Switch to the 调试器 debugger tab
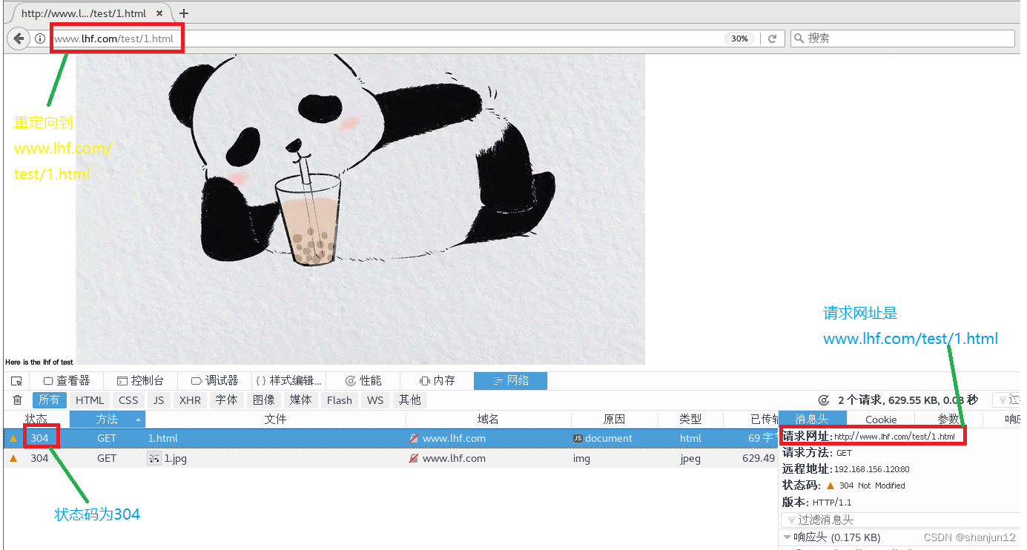The image size is (1027, 550). (x=215, y=381)
